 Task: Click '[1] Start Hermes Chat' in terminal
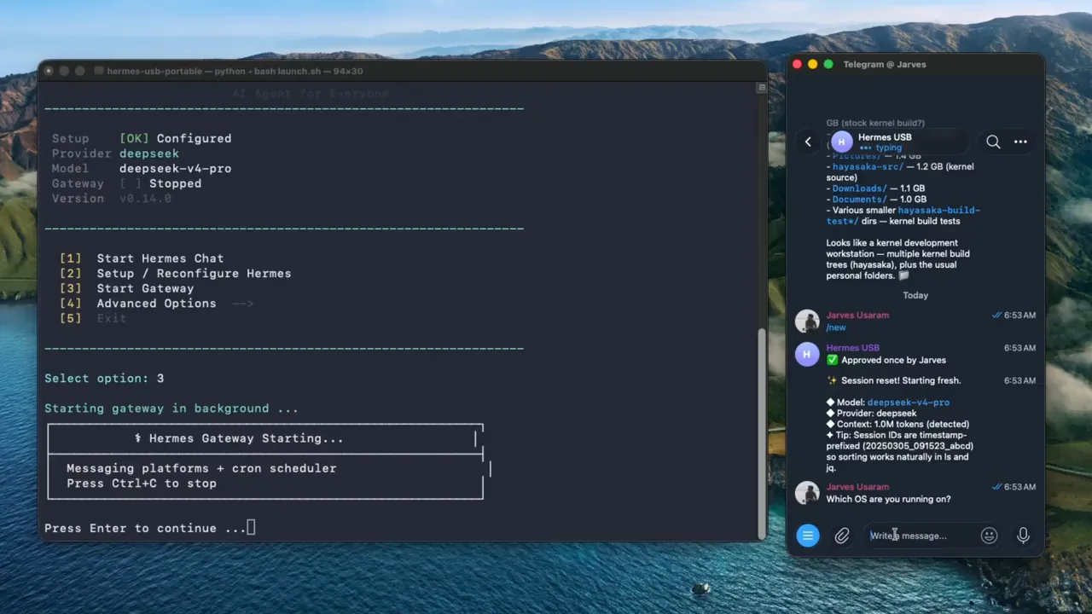click(142, 258)
